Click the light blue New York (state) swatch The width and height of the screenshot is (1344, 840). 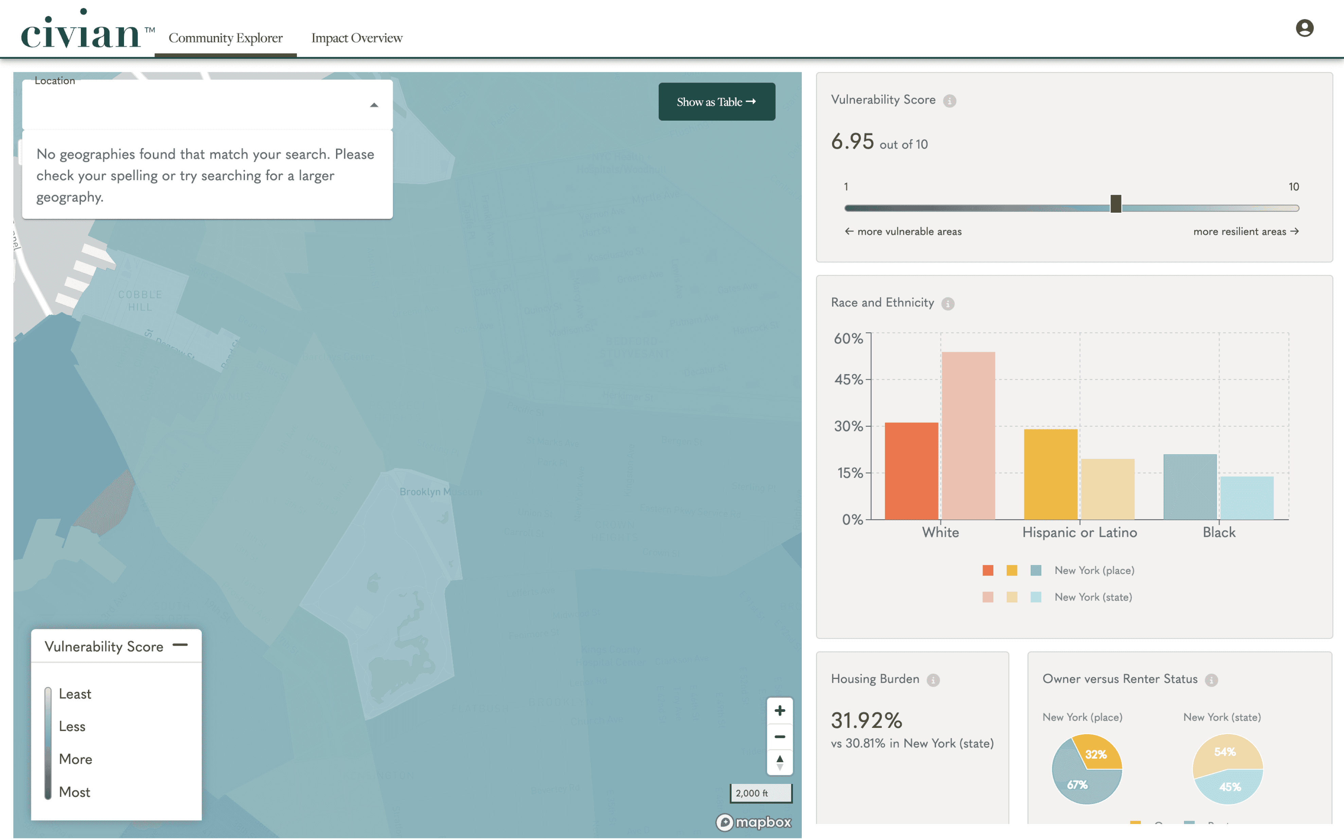(x=1036, y=597)
